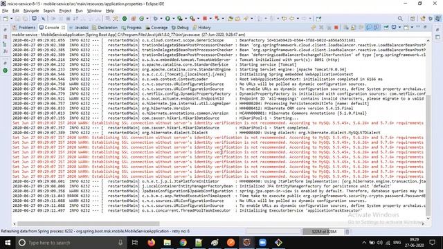Click the Debug bug icon in toolbar
443x249 pixels.
pyautogui.click(x=155, y=19)
